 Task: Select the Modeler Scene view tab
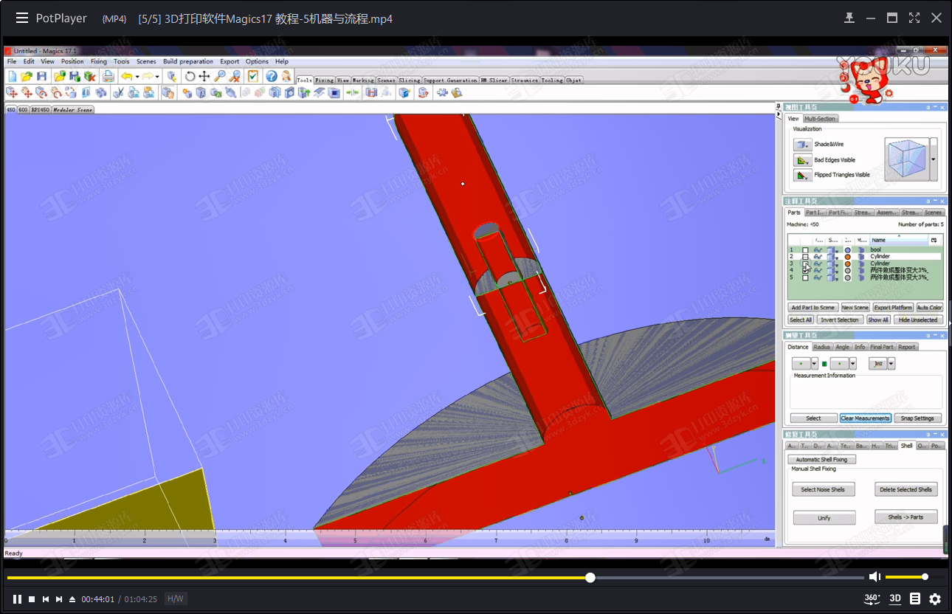74,110
